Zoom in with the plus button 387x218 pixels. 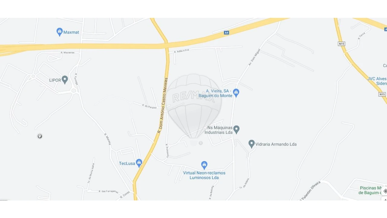(385, 199)
